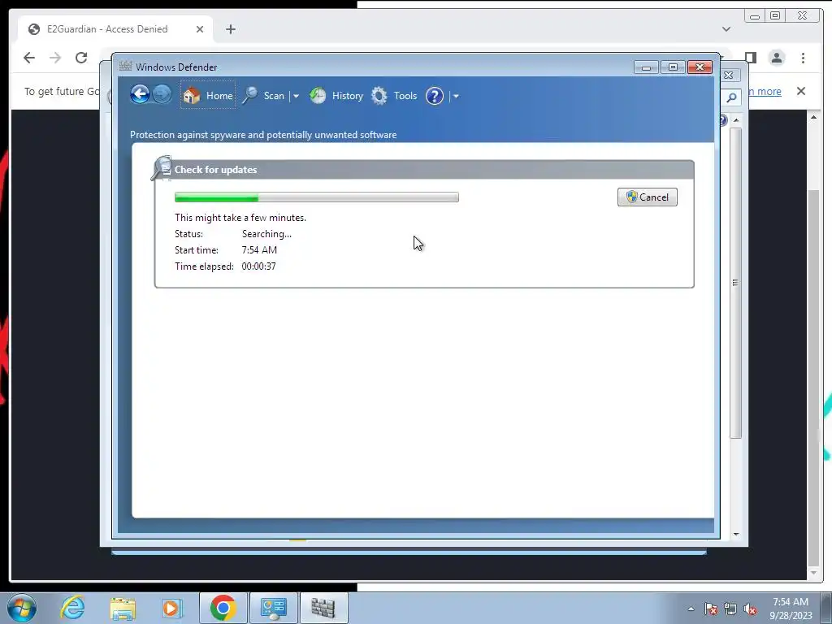Close the E2Guardian browser tab
The width and height of the screenshot is (832, 624).
coord(200,29)
